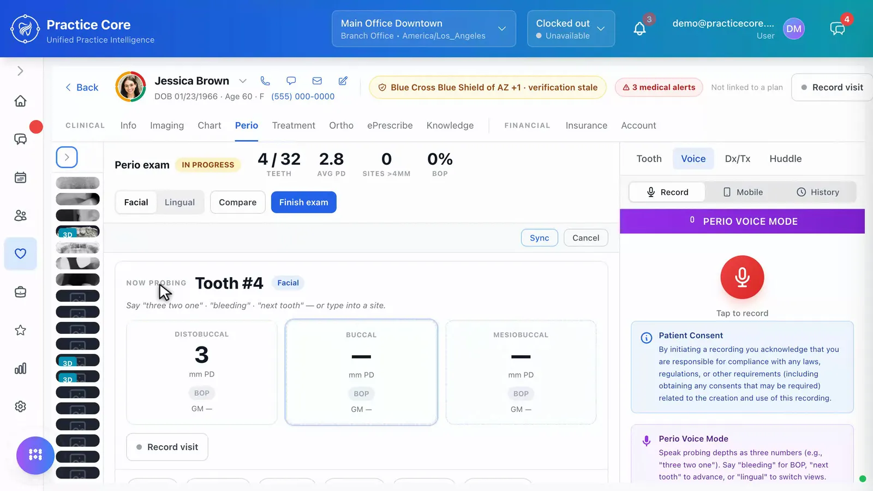The image size is (873, 491).
Task: Open the briefcase sidebar icon
Action: pos(20,292)
